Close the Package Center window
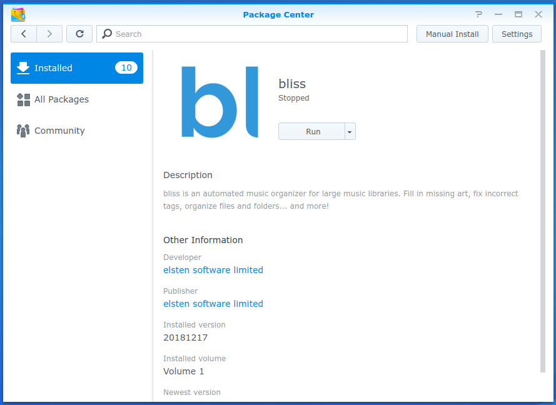The height and width of the screenshot is (405, 556). click(x=538, y=14)
